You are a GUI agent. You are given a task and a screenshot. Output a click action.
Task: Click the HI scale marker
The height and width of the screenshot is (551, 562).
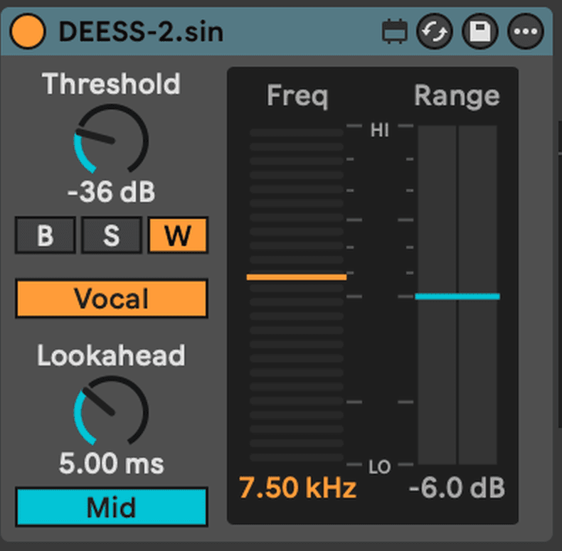pos(380,129)
